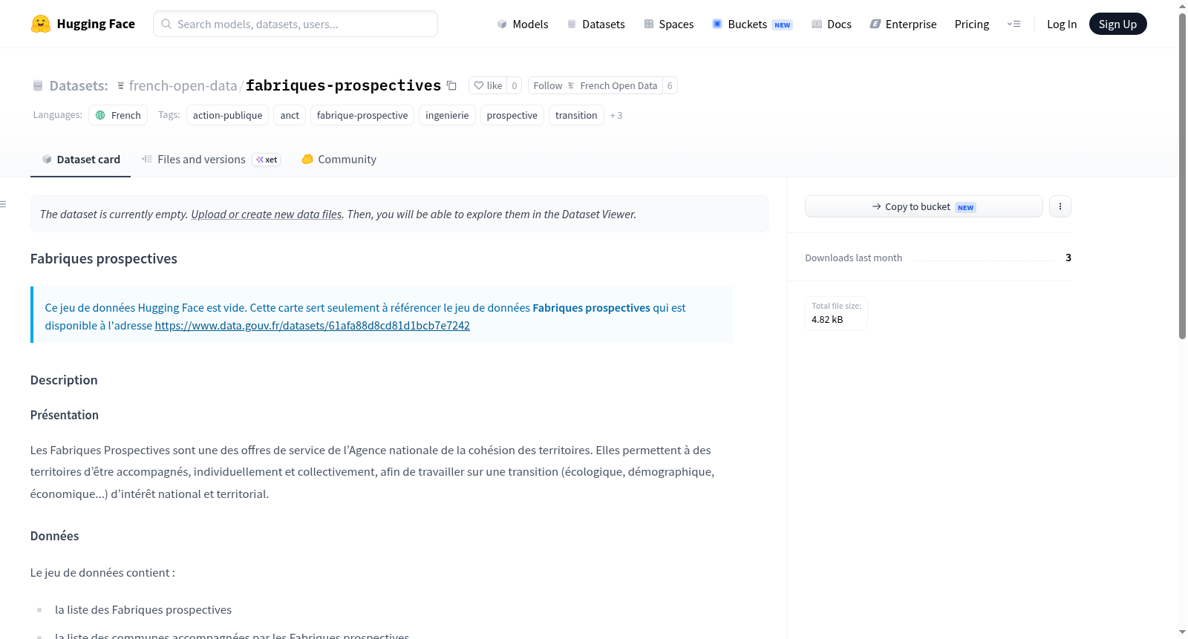Click the like count number
The height and width of the screenshot is (639, 1188).
point(515,85)
